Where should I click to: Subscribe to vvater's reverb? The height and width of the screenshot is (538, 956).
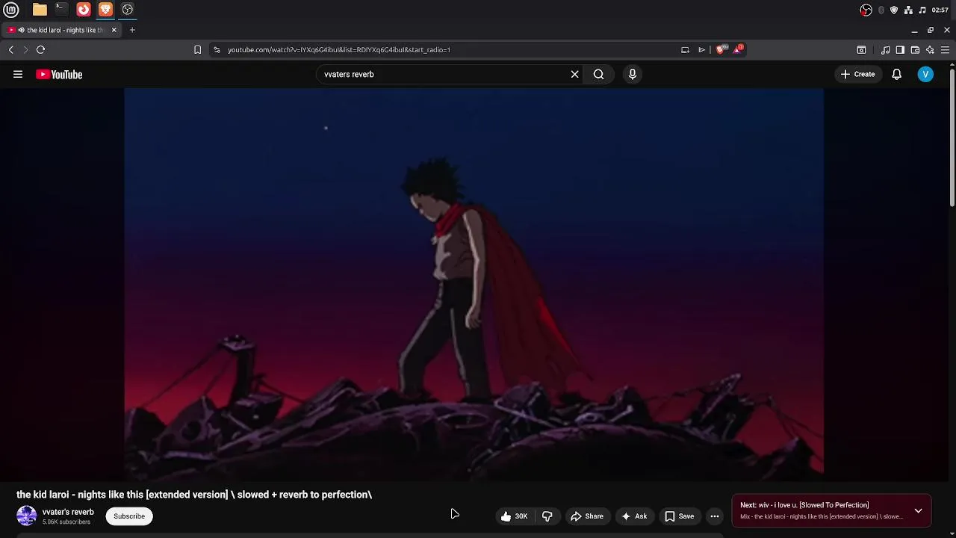[x=129, y=516]
